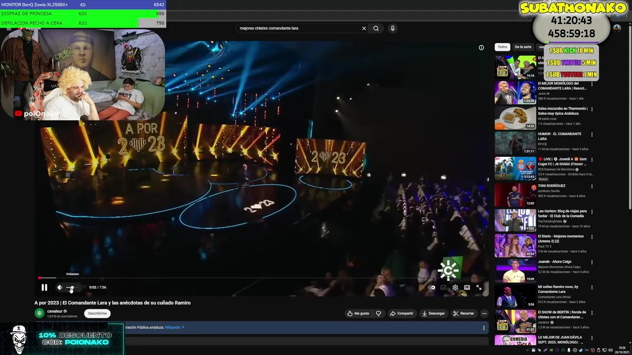Dislike the video with thumbs-down
The width and height of the screenshot is (632, 355).
click(379, 313)
